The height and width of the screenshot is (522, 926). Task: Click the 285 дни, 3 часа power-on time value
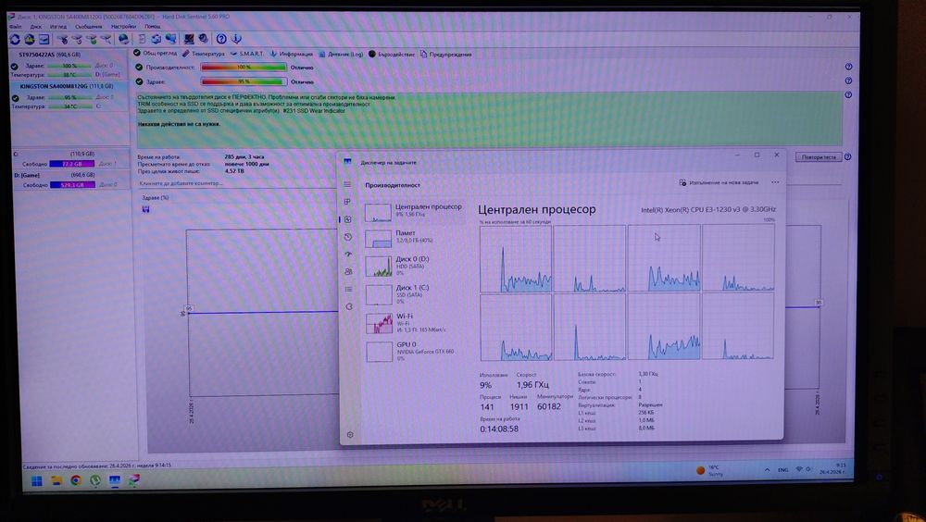[x=244, y=157]
